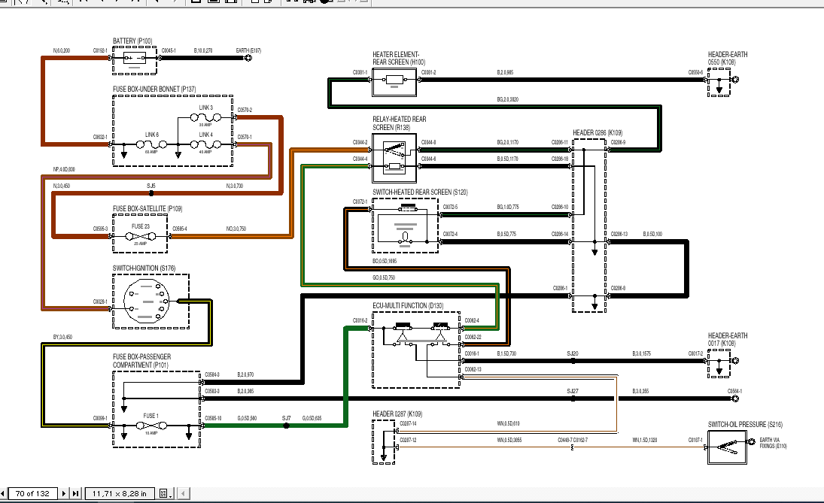Click the 'HEADER 0287 (K109)' label
Viewport: 824px width, 503px height.
pos(397,414)
